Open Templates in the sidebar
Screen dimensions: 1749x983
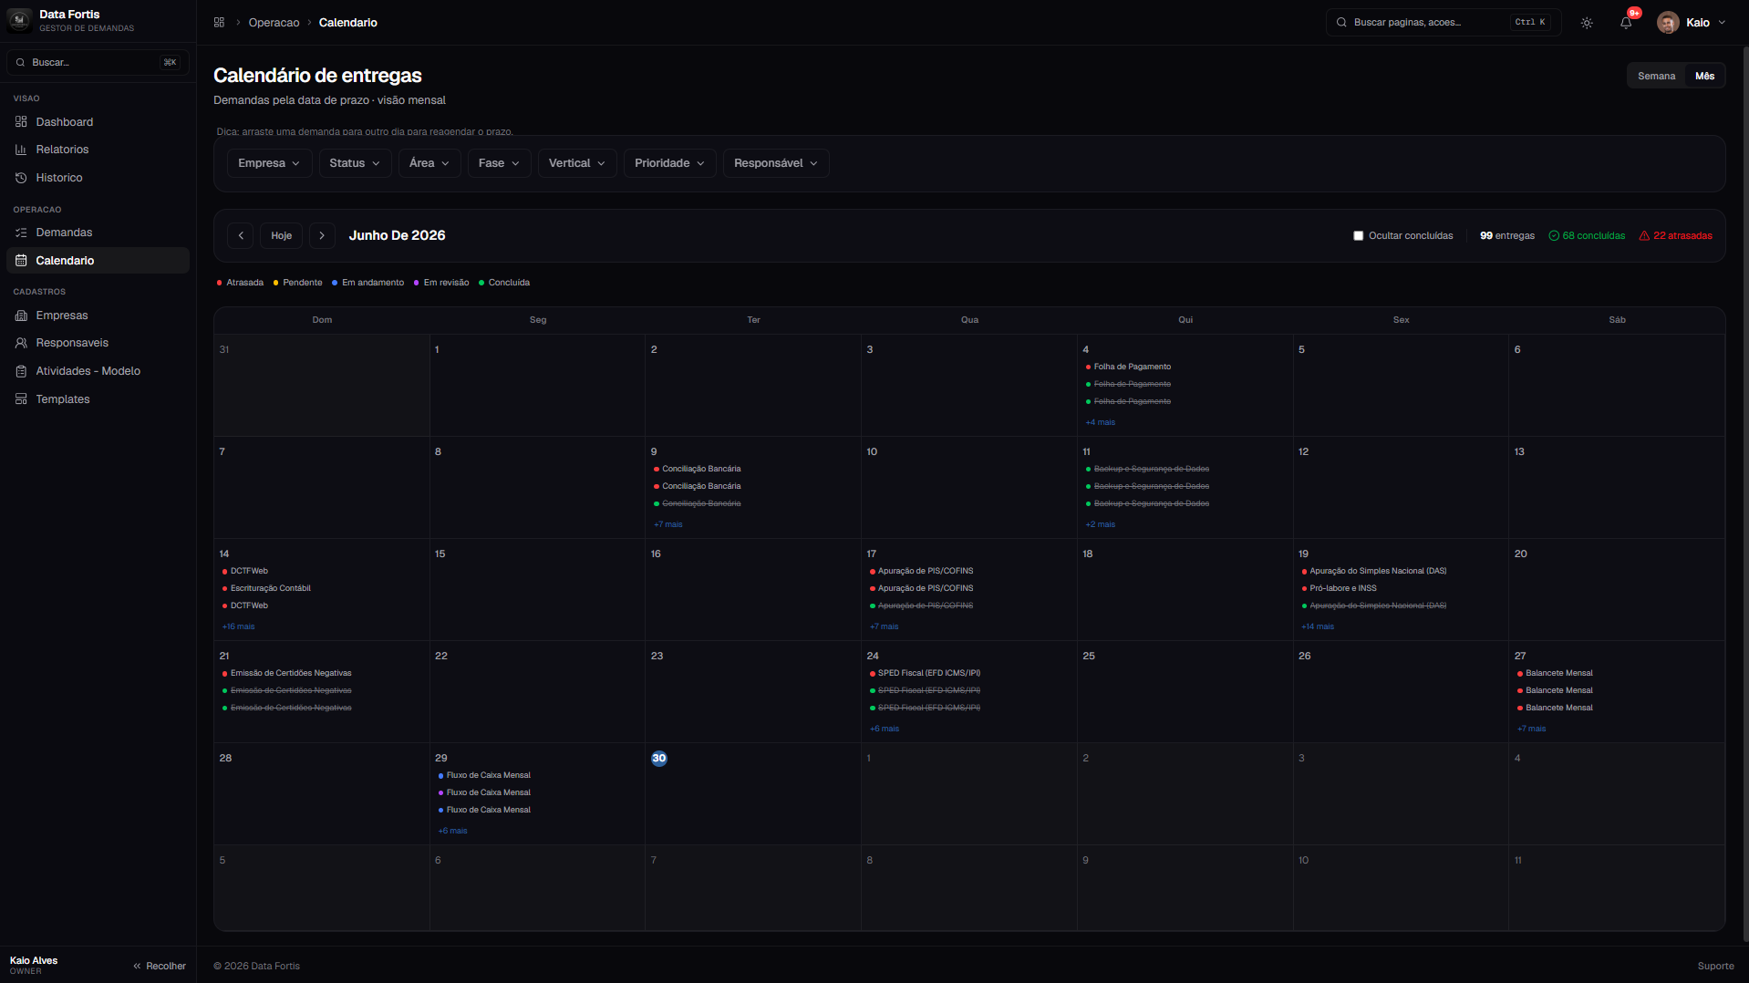98,399
